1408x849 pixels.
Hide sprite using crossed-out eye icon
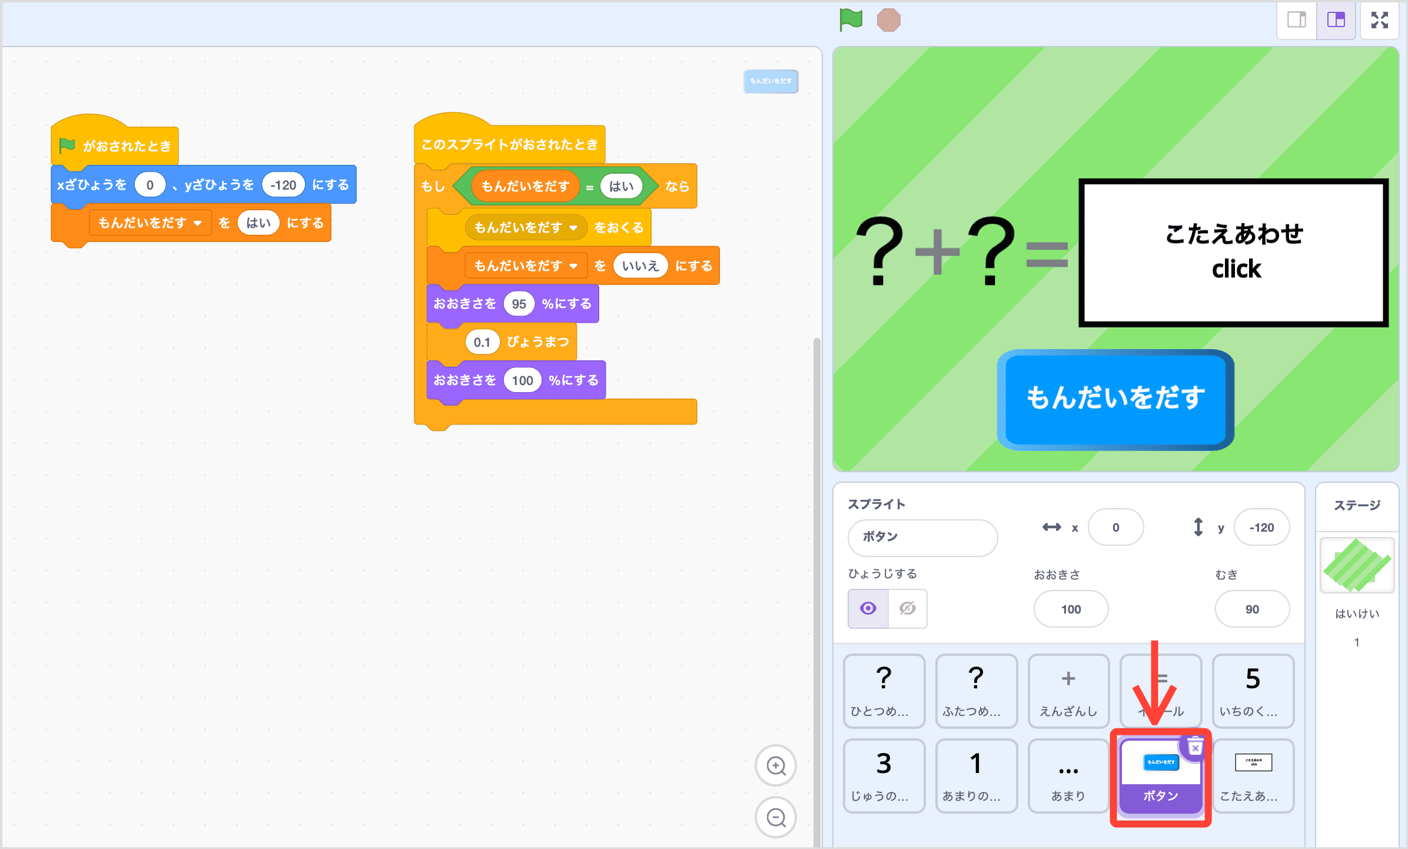(x=908, y=608)
